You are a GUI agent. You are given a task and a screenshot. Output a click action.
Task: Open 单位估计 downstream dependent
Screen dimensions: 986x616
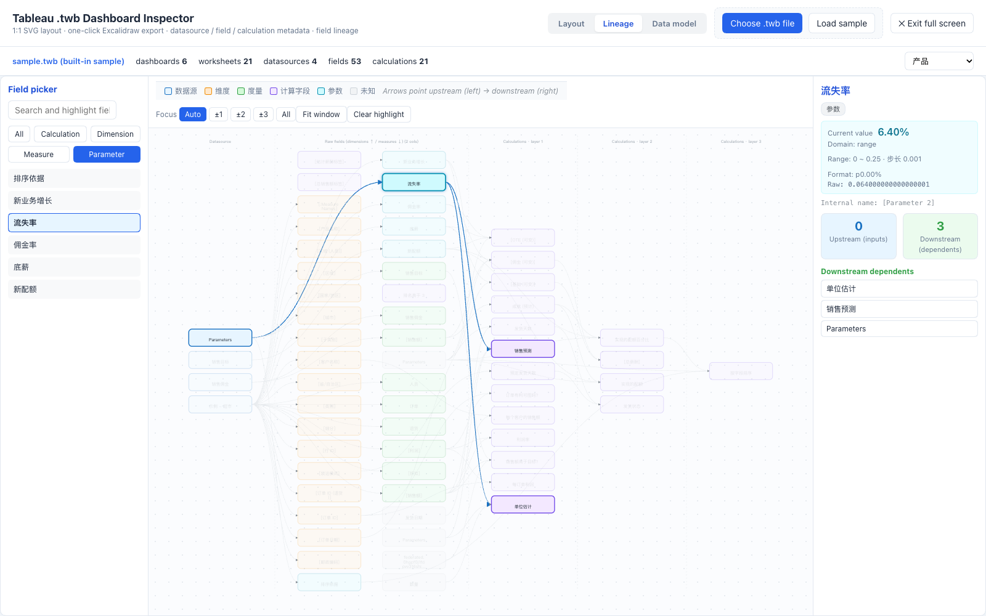tap(899, 289)
